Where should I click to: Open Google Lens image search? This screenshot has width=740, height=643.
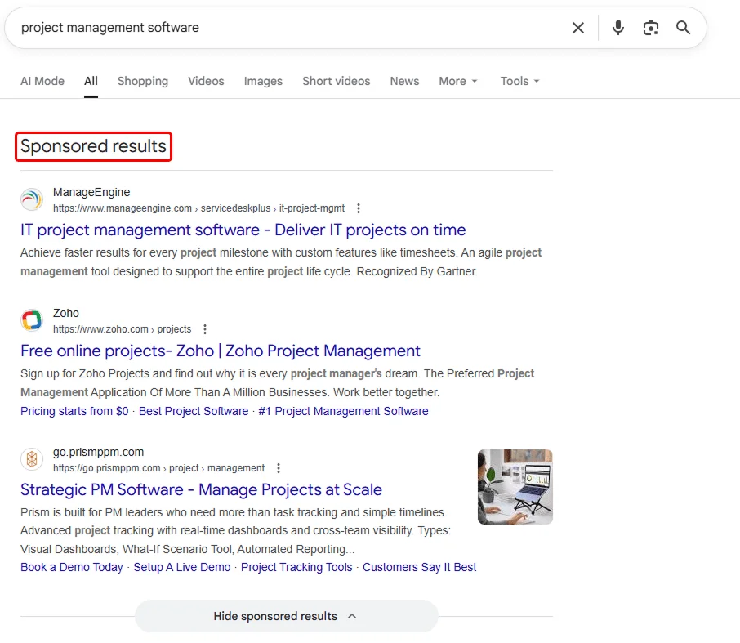(x=651, y=27)
